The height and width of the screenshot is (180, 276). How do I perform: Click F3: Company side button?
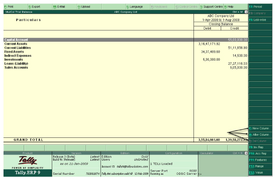click(260, 13)
